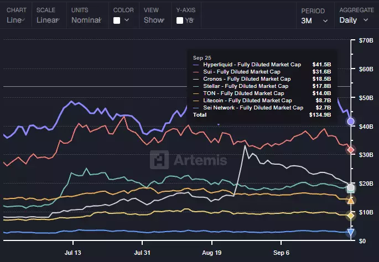This screenshot has width=379, height=262.
Task: Click the purple Hyperliquid circle end marker
Action: [x=350, y=121]
